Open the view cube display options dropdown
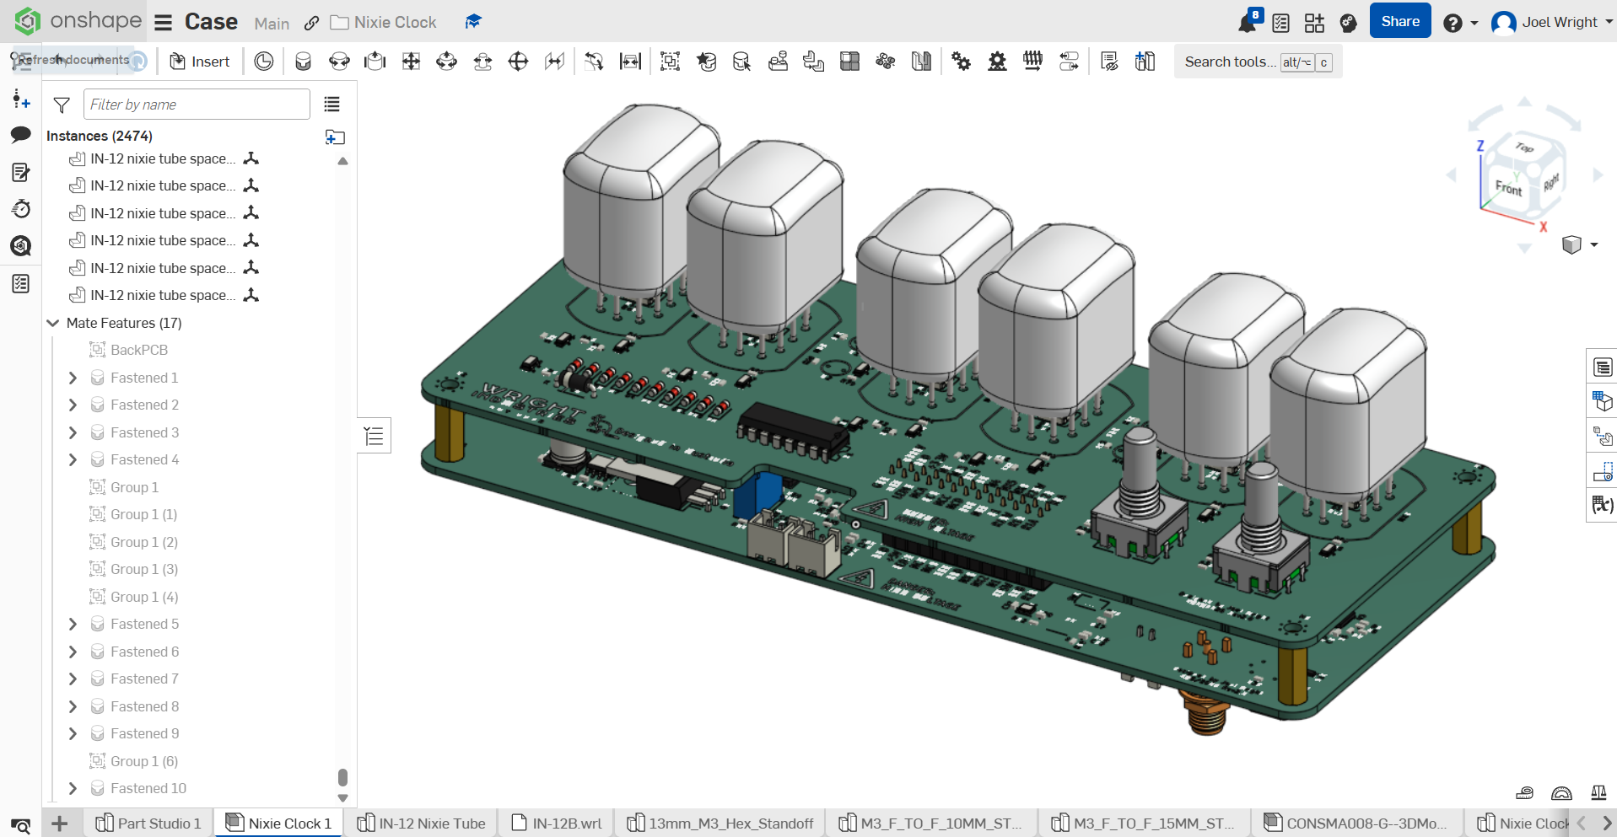This screenshot has width=1617, height=837. [x=1594, y=244]
